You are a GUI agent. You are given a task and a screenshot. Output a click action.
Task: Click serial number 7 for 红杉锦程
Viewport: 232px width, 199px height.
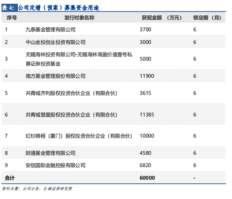[x=6, y=136]
